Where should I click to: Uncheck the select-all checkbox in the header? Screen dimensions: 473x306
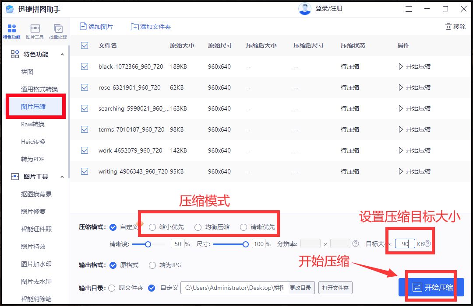coord(84,45)
